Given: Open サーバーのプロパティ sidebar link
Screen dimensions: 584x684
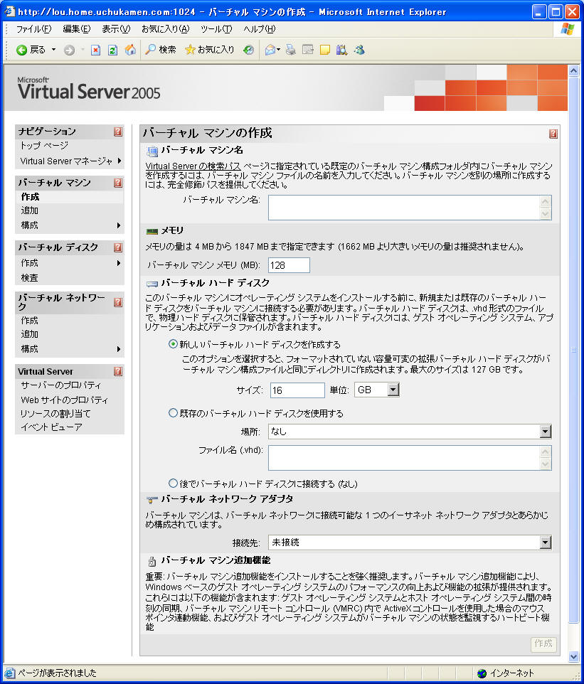Looking at the screenshot, I should [x=60, y=385].
